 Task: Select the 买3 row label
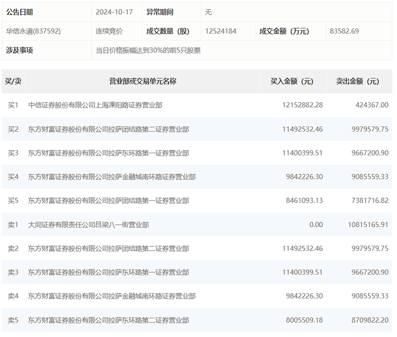tap(13, 153)
